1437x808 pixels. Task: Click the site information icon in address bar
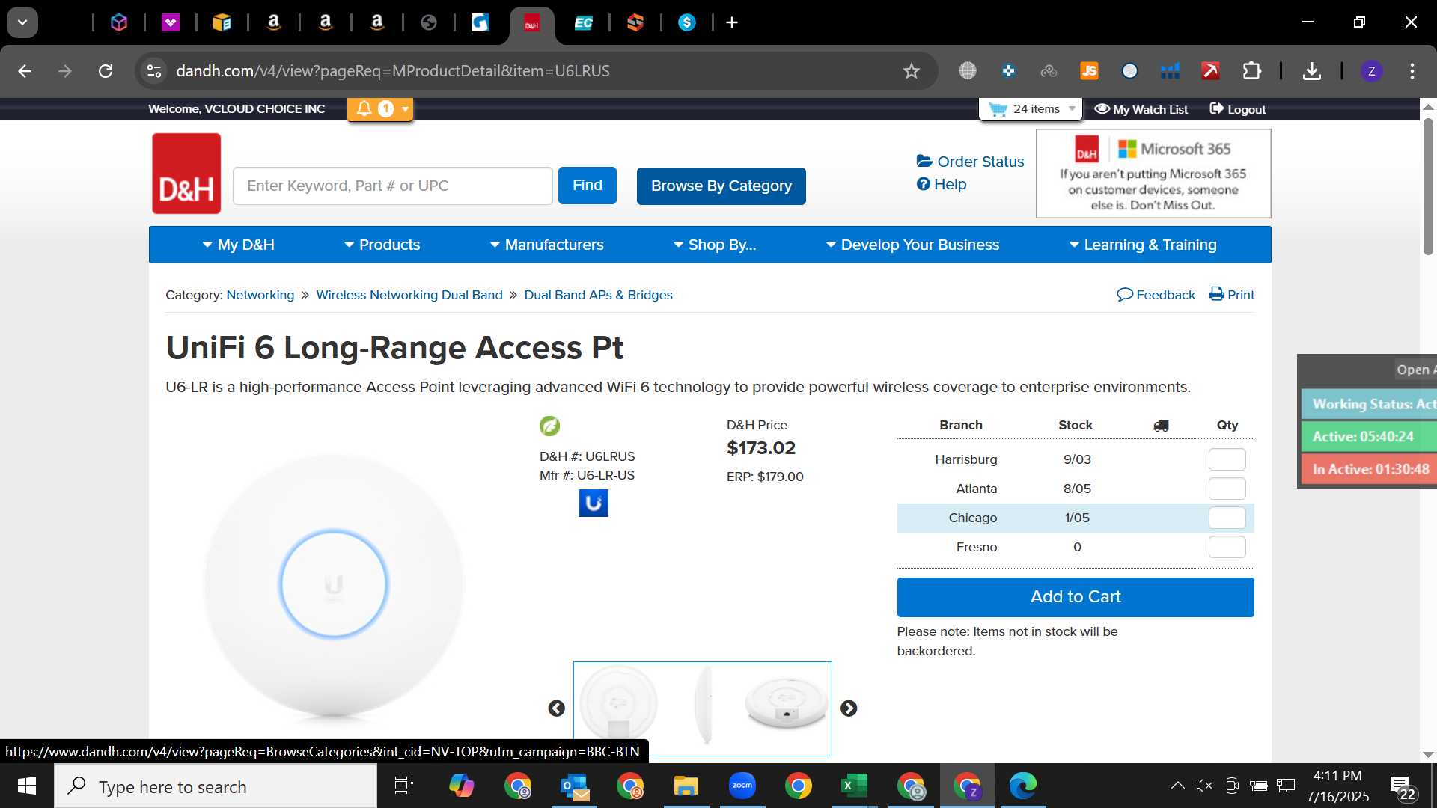click(153, 71)
